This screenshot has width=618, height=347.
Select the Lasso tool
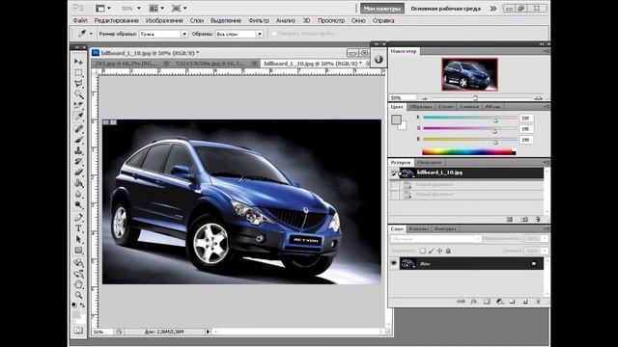(78, 84)
